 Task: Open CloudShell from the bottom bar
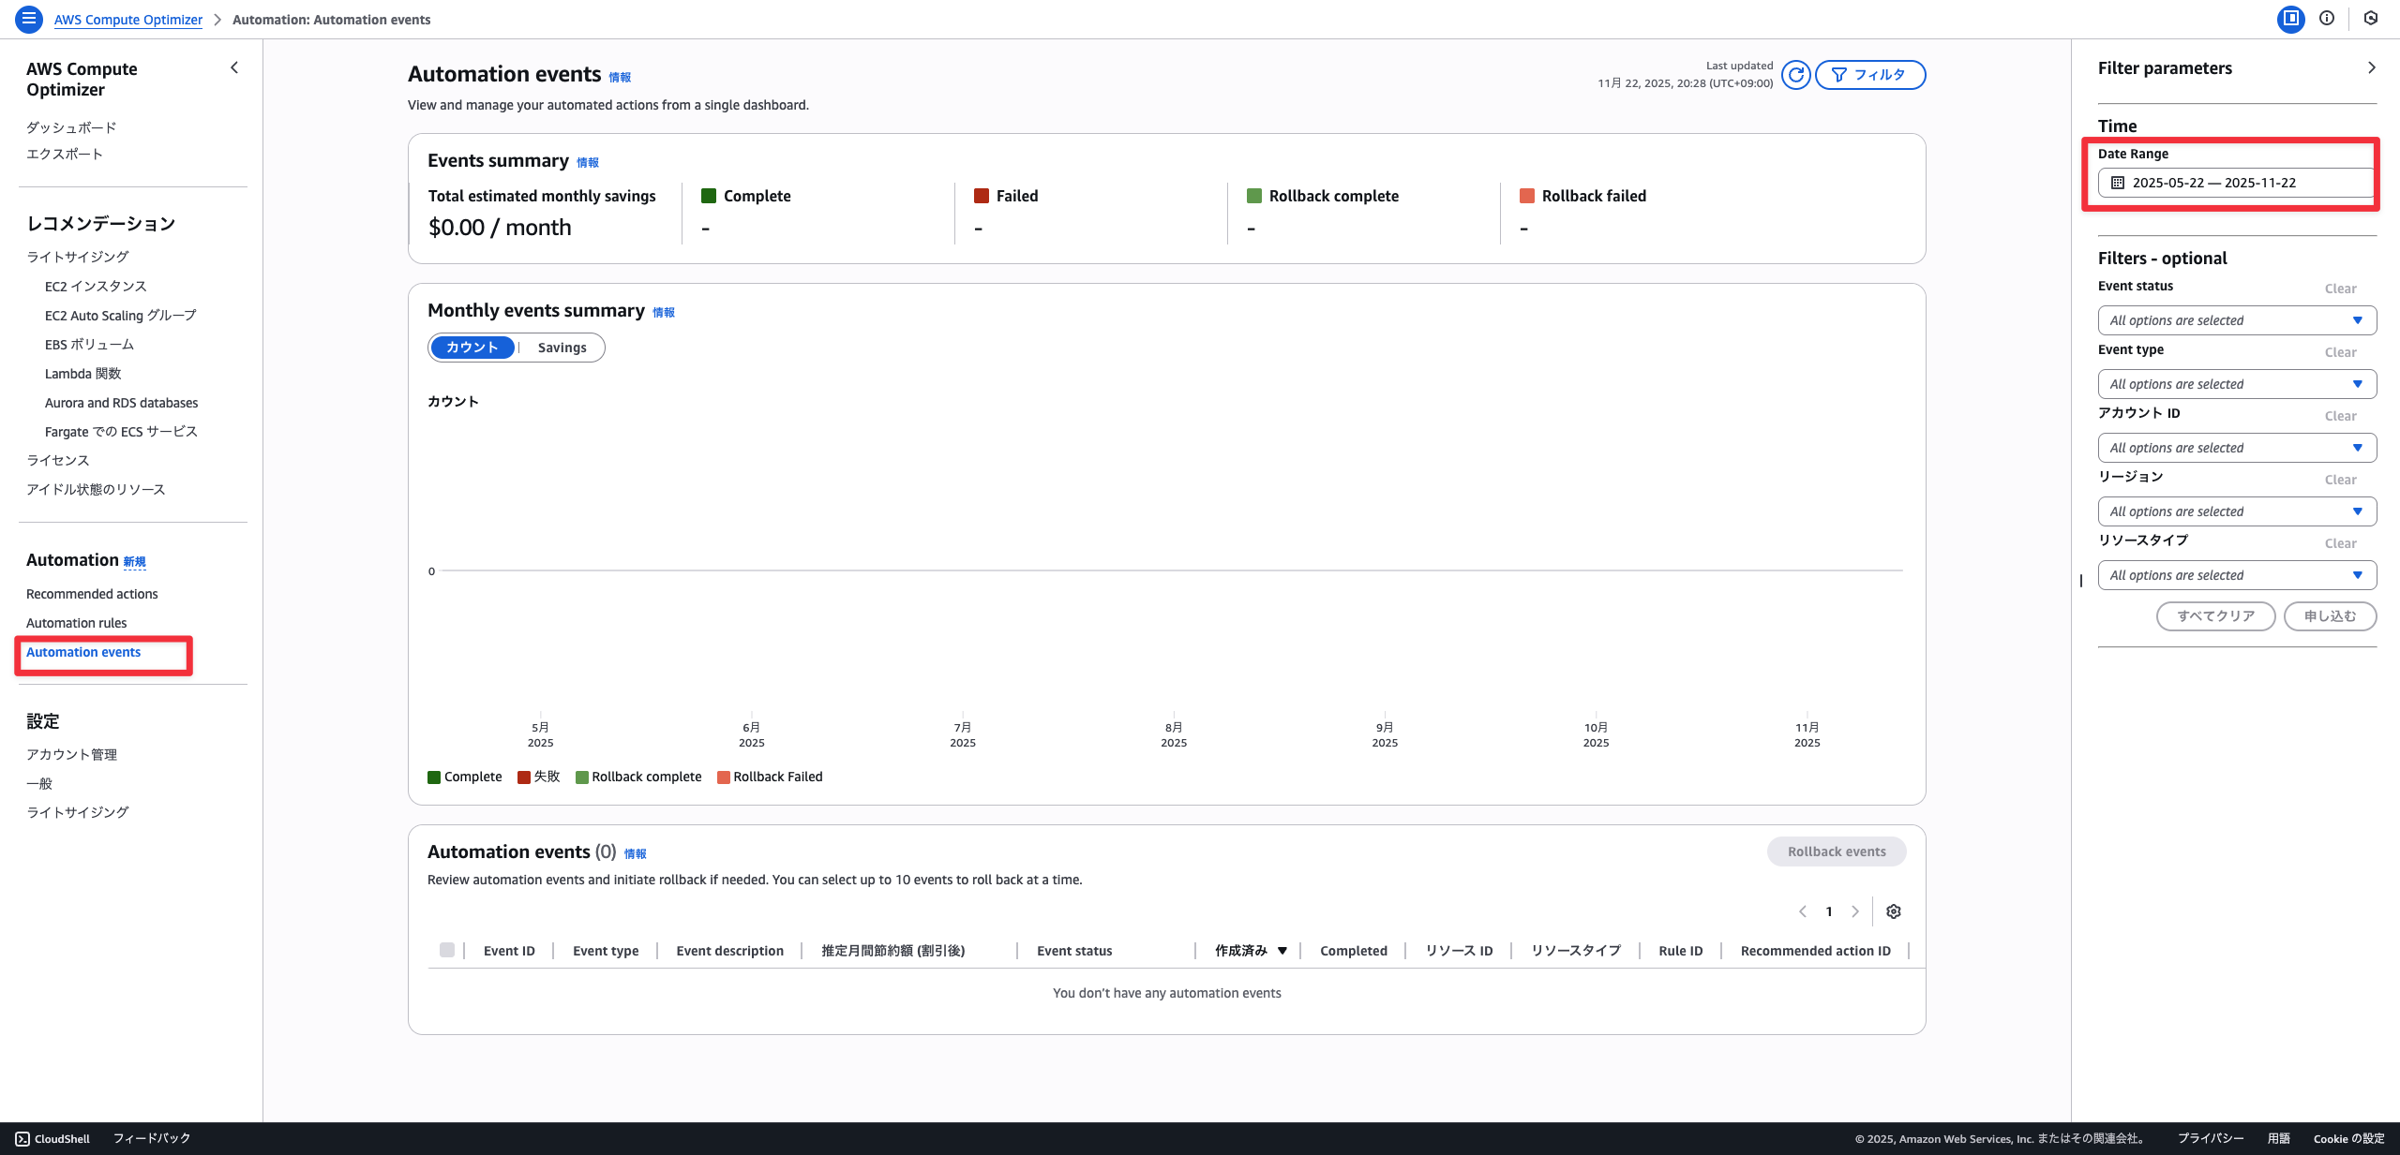pos(52,1138)
